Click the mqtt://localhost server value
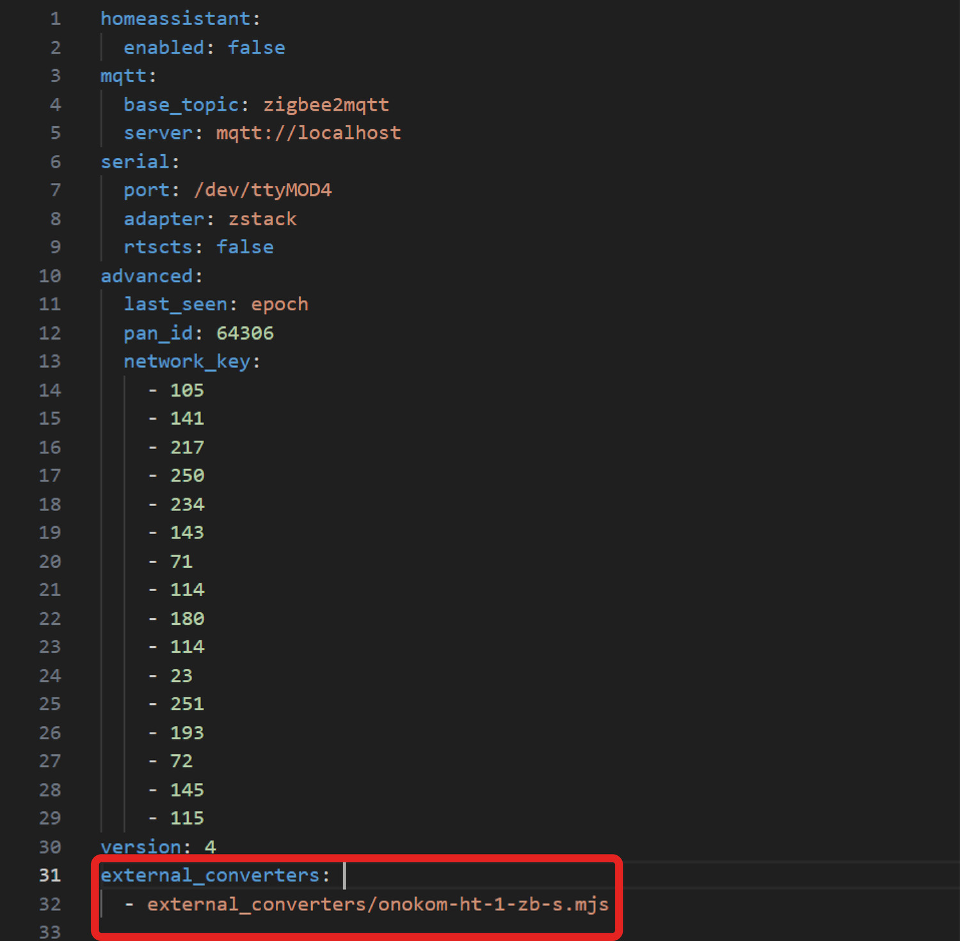 308,132
